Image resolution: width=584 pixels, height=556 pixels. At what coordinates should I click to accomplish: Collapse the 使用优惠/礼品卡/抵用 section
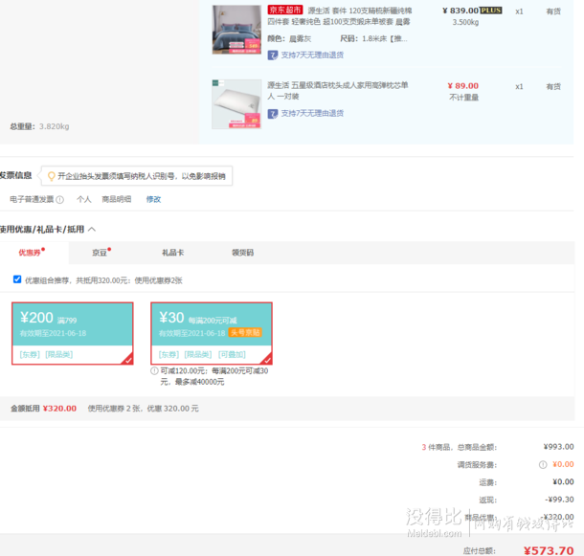coord(92,230)
